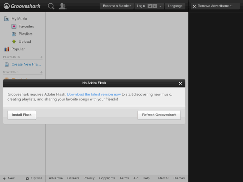Add playlist via PLAYLISTS plus icon
243x182 pixels.
coord(41,57)
